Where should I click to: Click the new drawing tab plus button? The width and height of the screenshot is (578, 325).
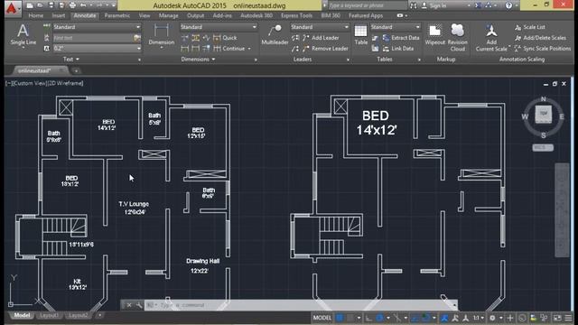tap(76, 70)
